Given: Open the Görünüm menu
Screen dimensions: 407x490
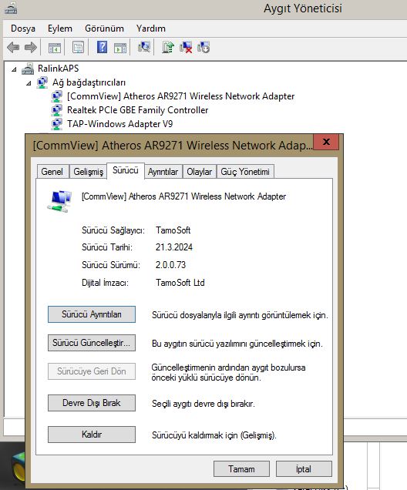Looking at the screenshot, I should point(104,29).
